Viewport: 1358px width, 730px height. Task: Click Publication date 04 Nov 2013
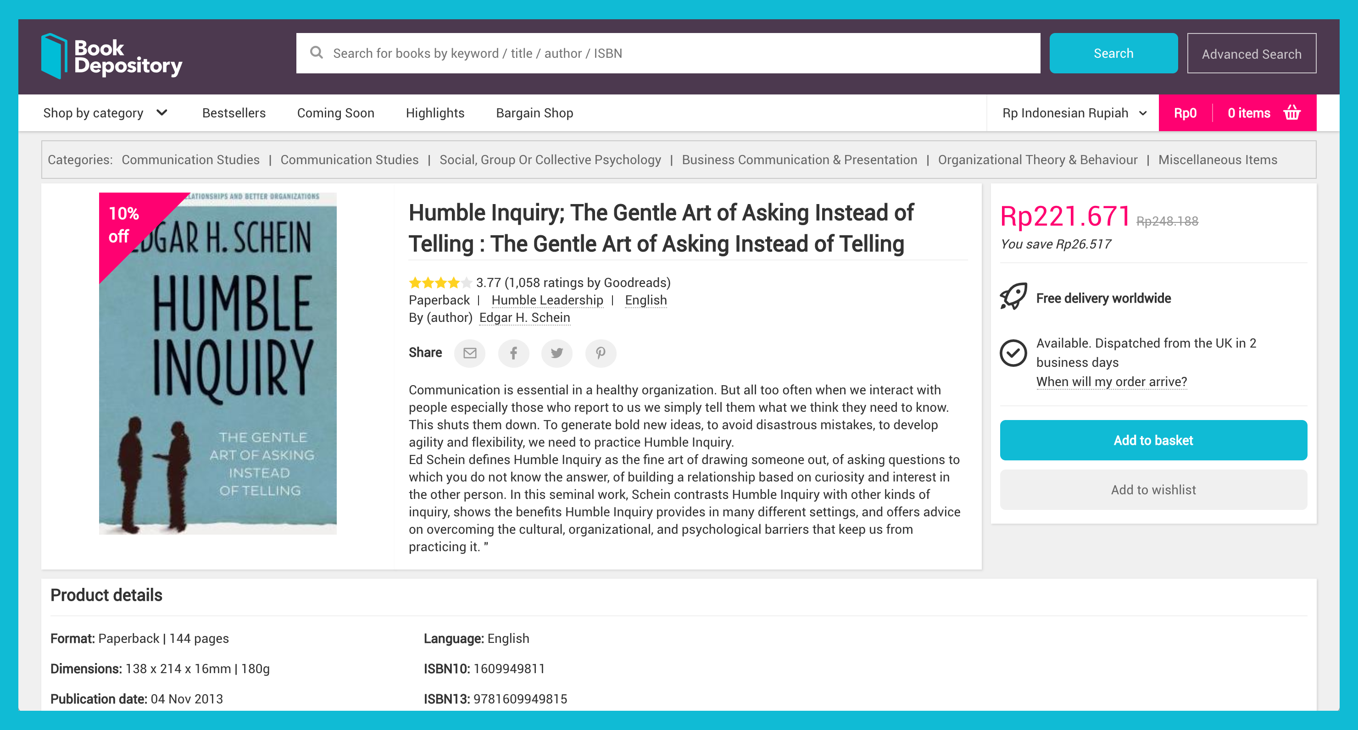coord(137,699)
